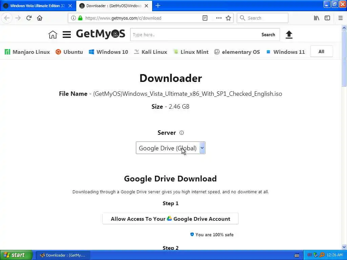Click the Google Drive Download heading
The image size is (347, 260).
(170, 179)
